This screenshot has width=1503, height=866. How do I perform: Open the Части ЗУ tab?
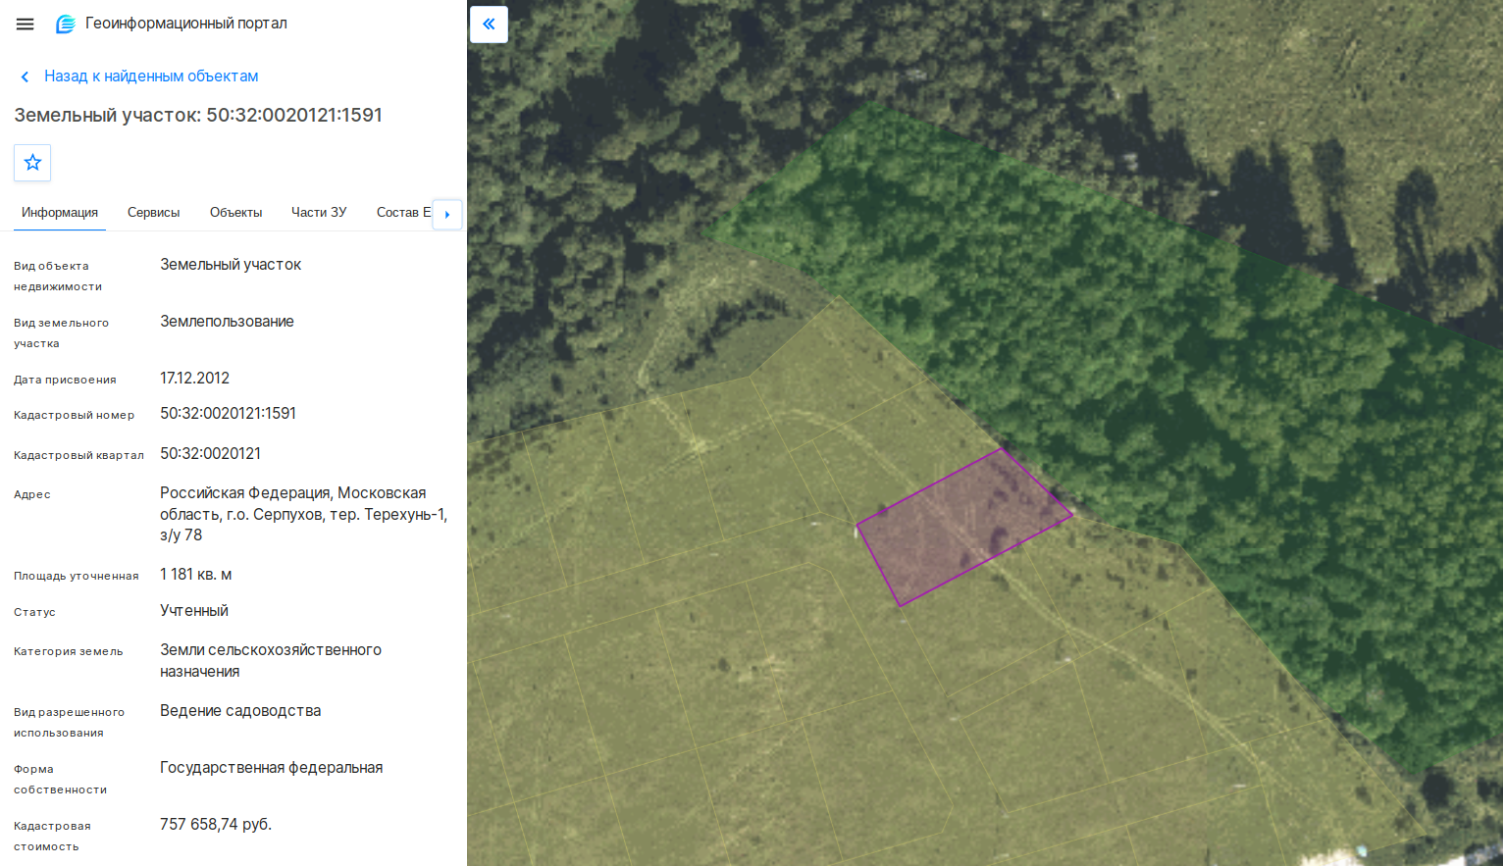pyautogui.click(x=319, y=213)
